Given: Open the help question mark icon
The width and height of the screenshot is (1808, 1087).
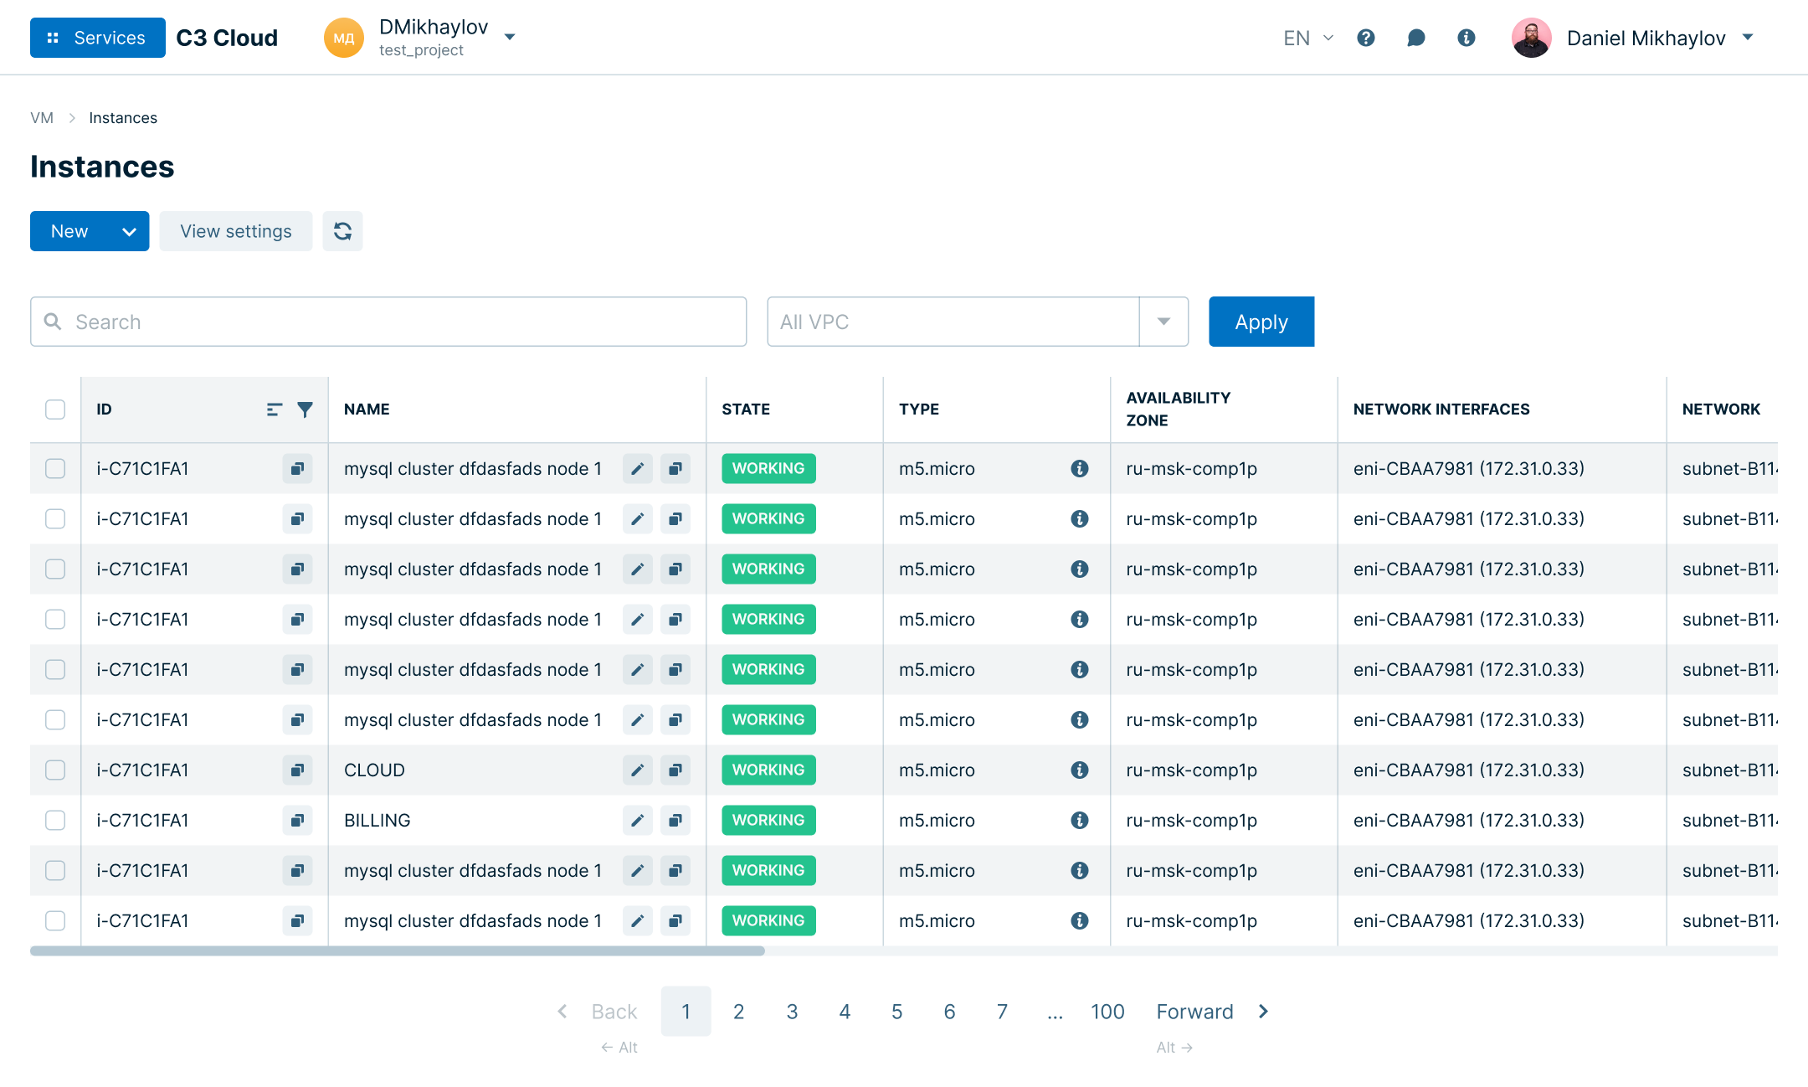Looking at the screenshot, I should point(1366,38).
